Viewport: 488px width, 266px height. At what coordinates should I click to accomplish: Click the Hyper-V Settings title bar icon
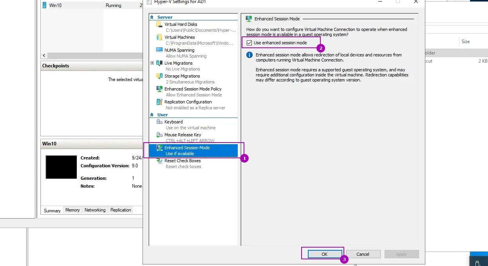click(148, 2)
